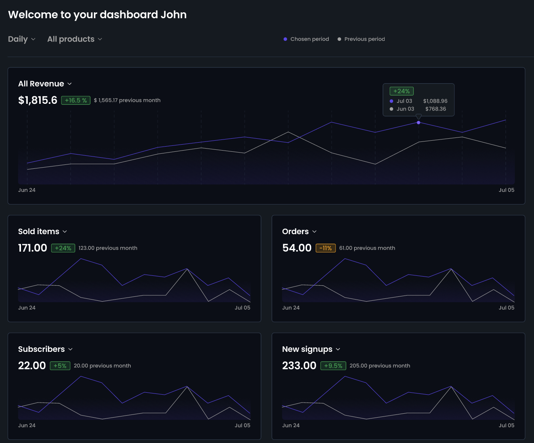Click the Jun 03 $768.36 tooltip row
The height and width of the screenshot is (443, 534).
(418, 109)
